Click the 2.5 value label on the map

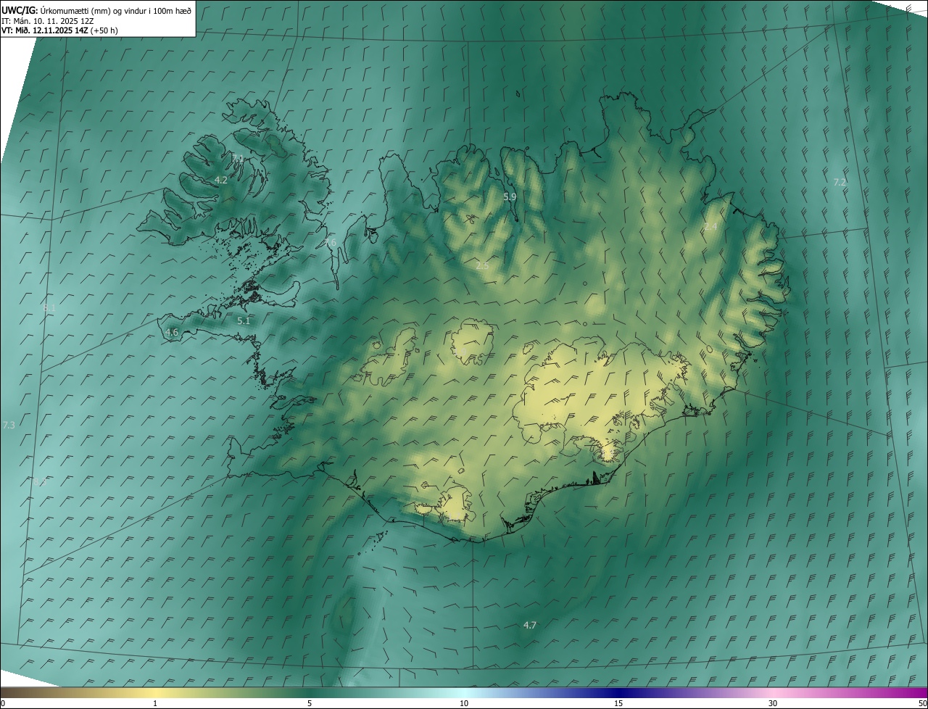click(x=482, y=266)
